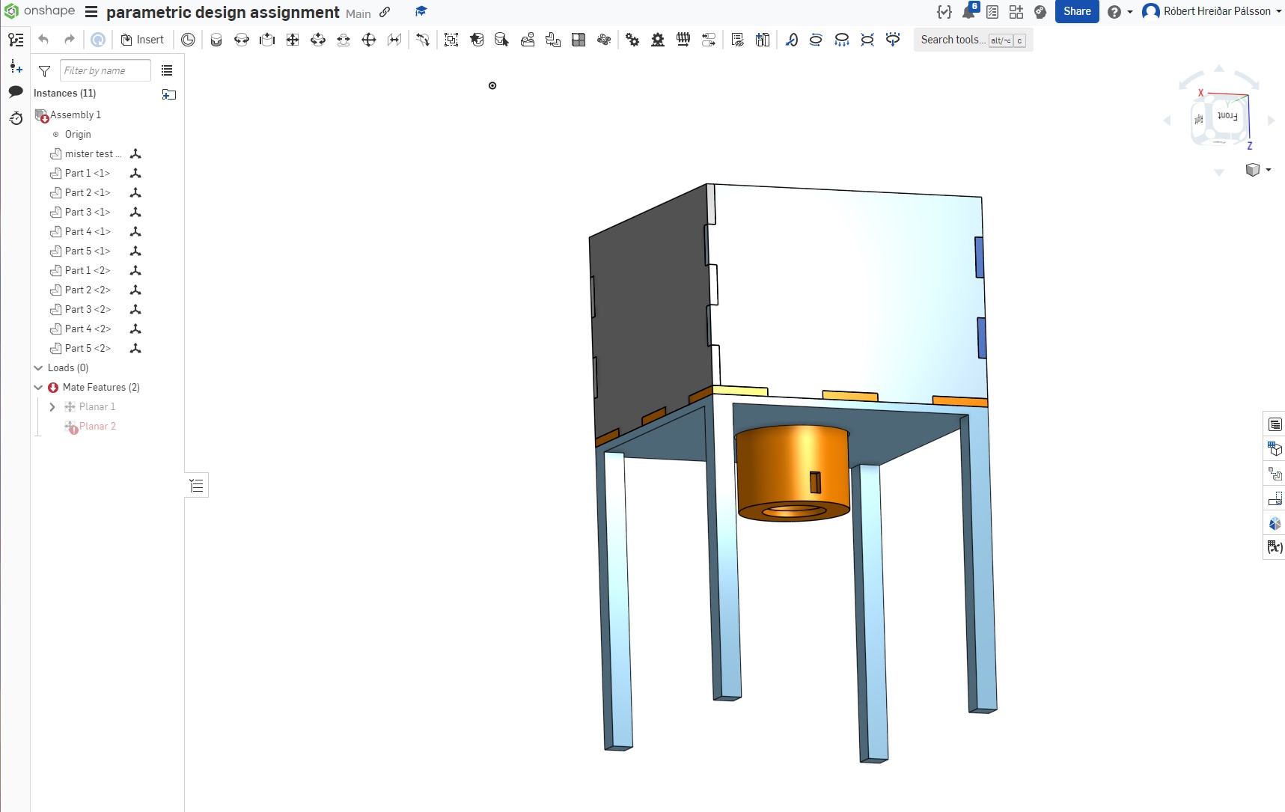Open the variable table panel
The image size is (1285, 812).
click(1275, 547)
